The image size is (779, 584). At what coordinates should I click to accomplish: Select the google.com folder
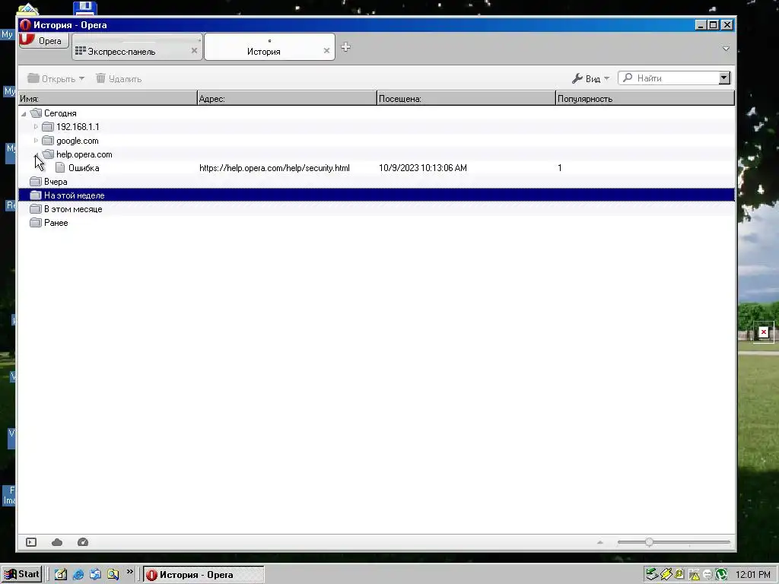[x=77, y=141]
